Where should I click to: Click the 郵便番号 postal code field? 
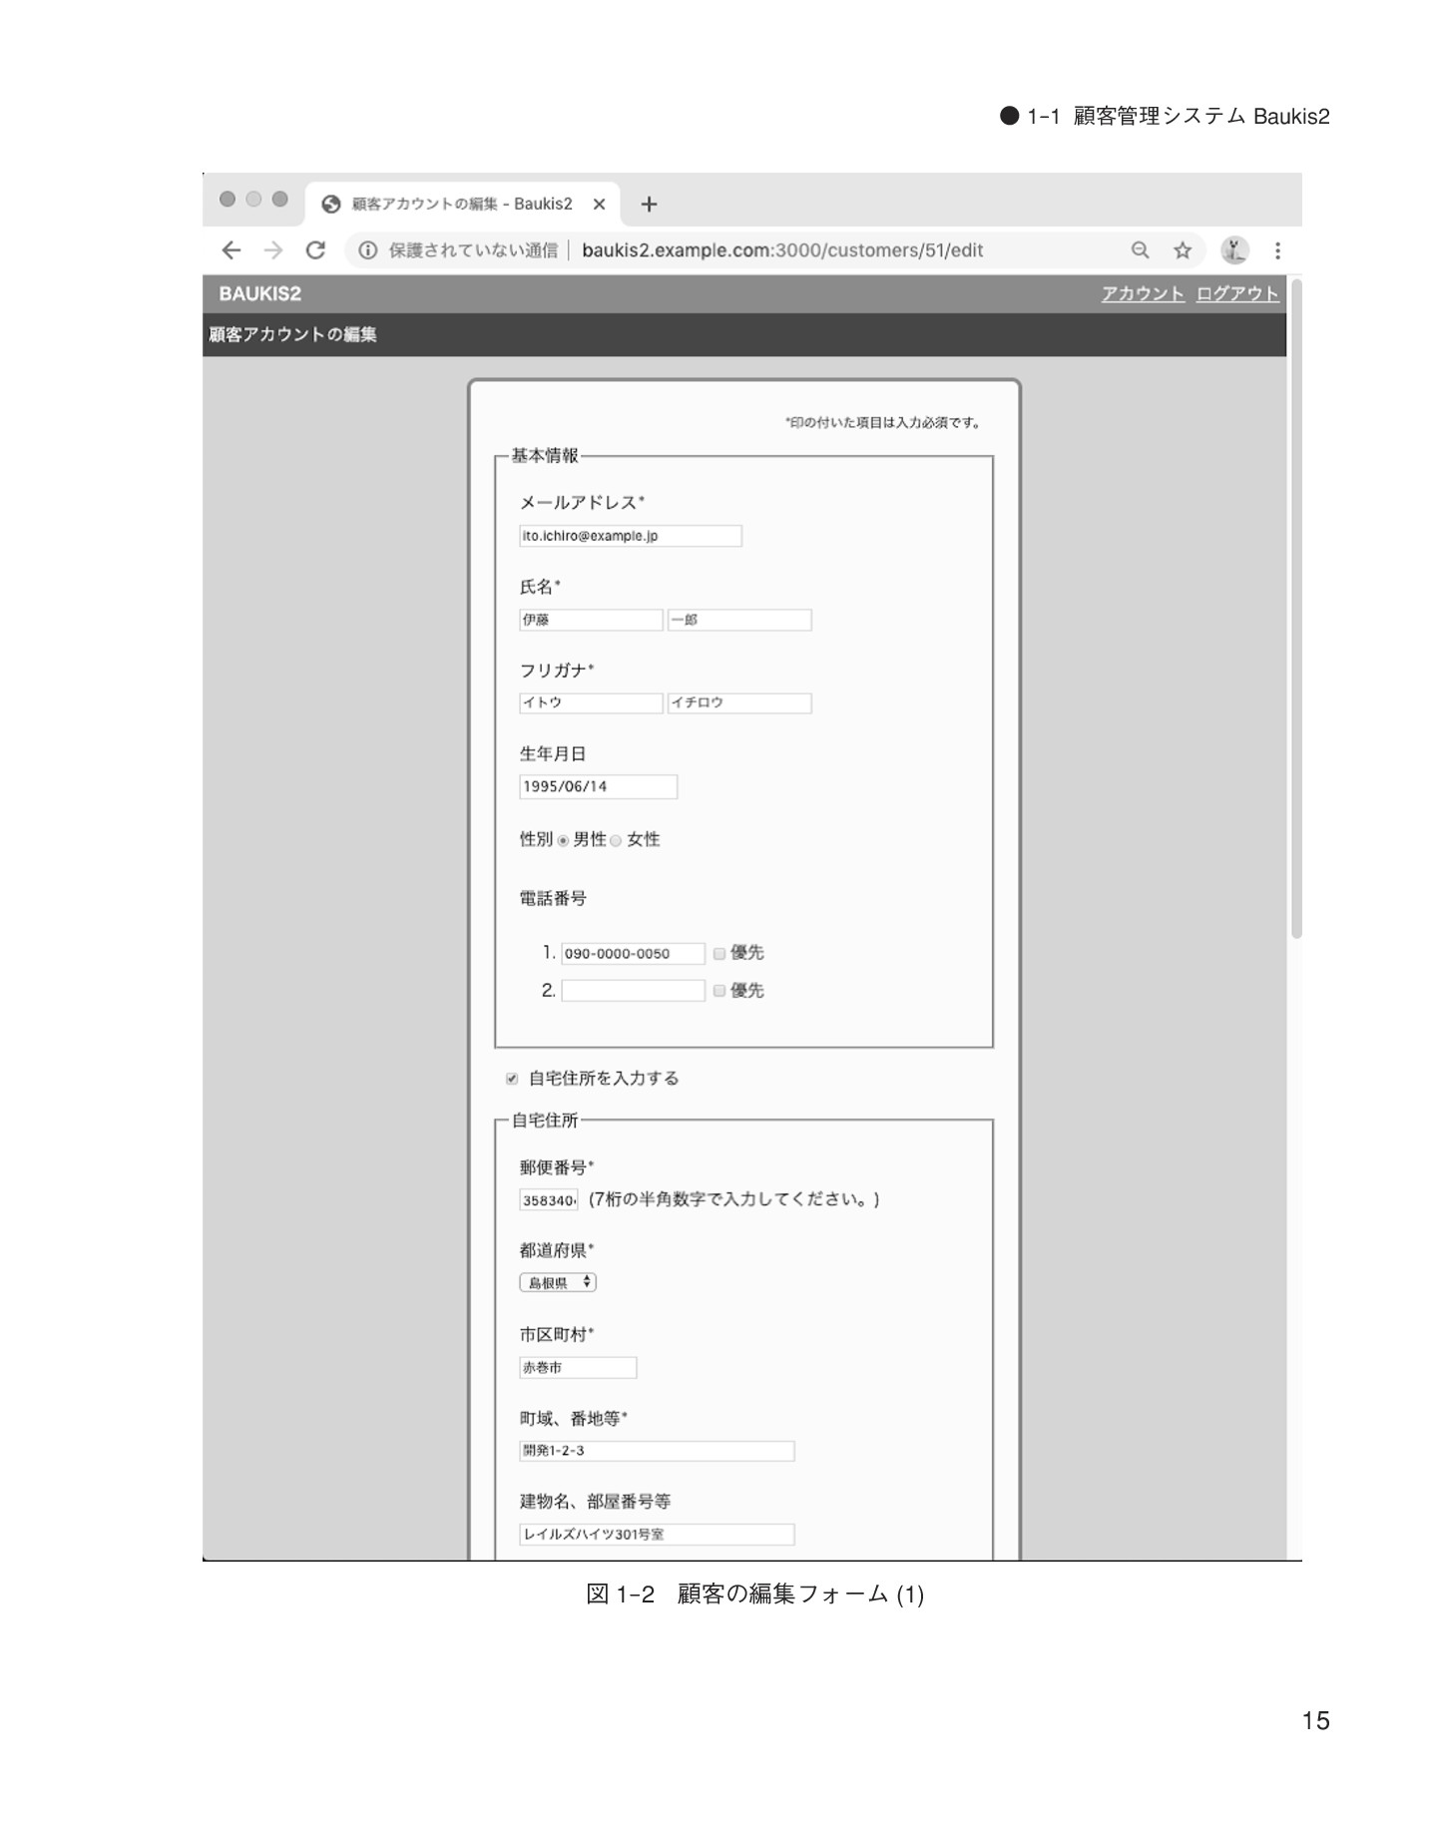coord(548,1200)
